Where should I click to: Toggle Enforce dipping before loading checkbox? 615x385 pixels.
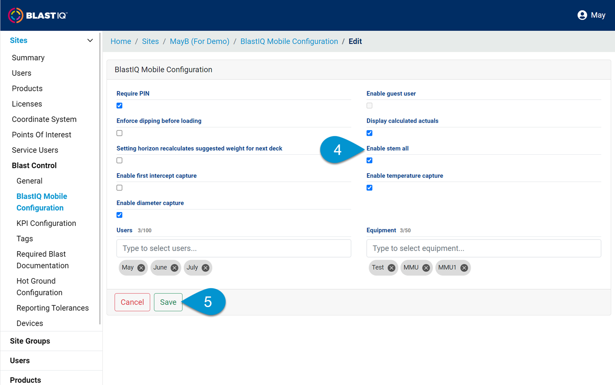(x=120, y=133)
